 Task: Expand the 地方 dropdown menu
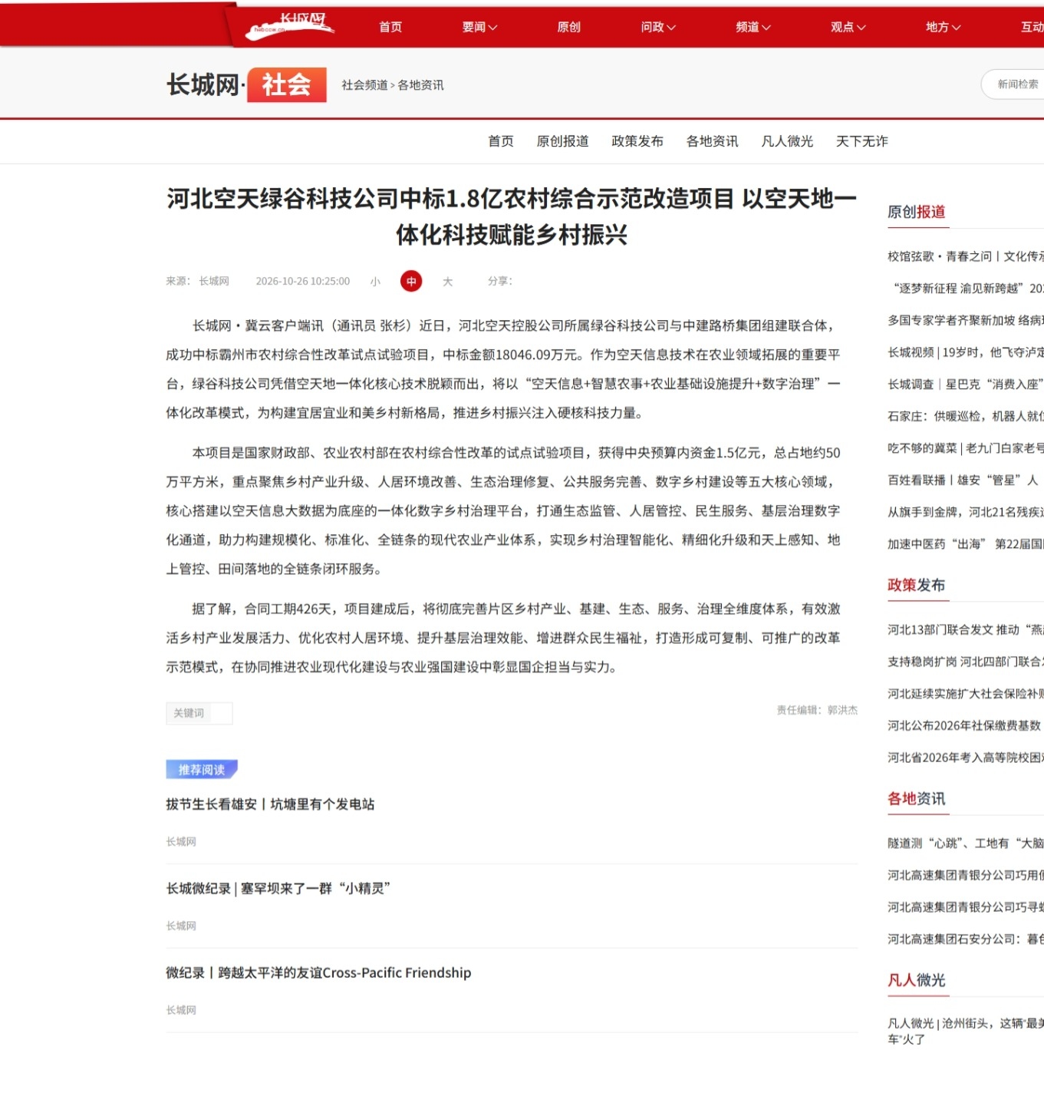pos(943,27)
